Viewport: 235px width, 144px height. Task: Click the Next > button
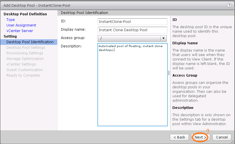click(x=201, y=137)
